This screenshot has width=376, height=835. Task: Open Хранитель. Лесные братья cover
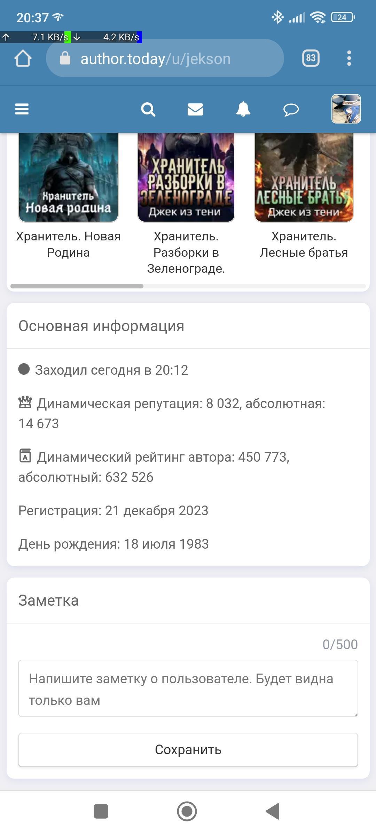pos(304,177)
